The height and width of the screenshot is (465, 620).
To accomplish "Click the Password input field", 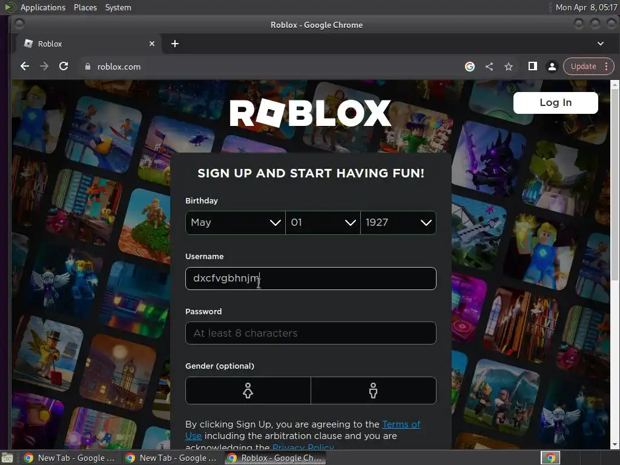I will pyautogui.click(x=311, y=333).
